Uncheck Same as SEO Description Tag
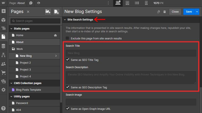 click(x=68, y=87)
